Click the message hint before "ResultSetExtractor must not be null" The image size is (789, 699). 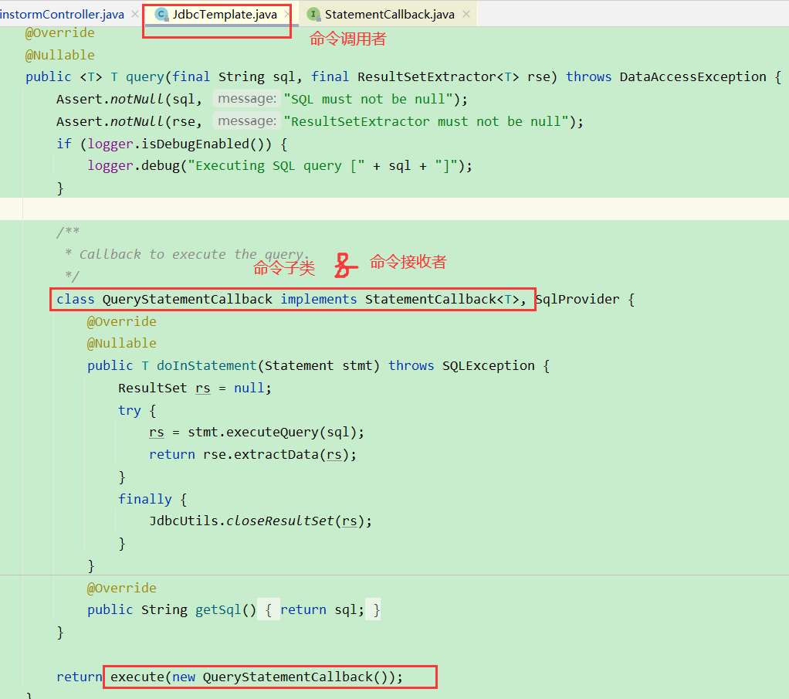247,120
